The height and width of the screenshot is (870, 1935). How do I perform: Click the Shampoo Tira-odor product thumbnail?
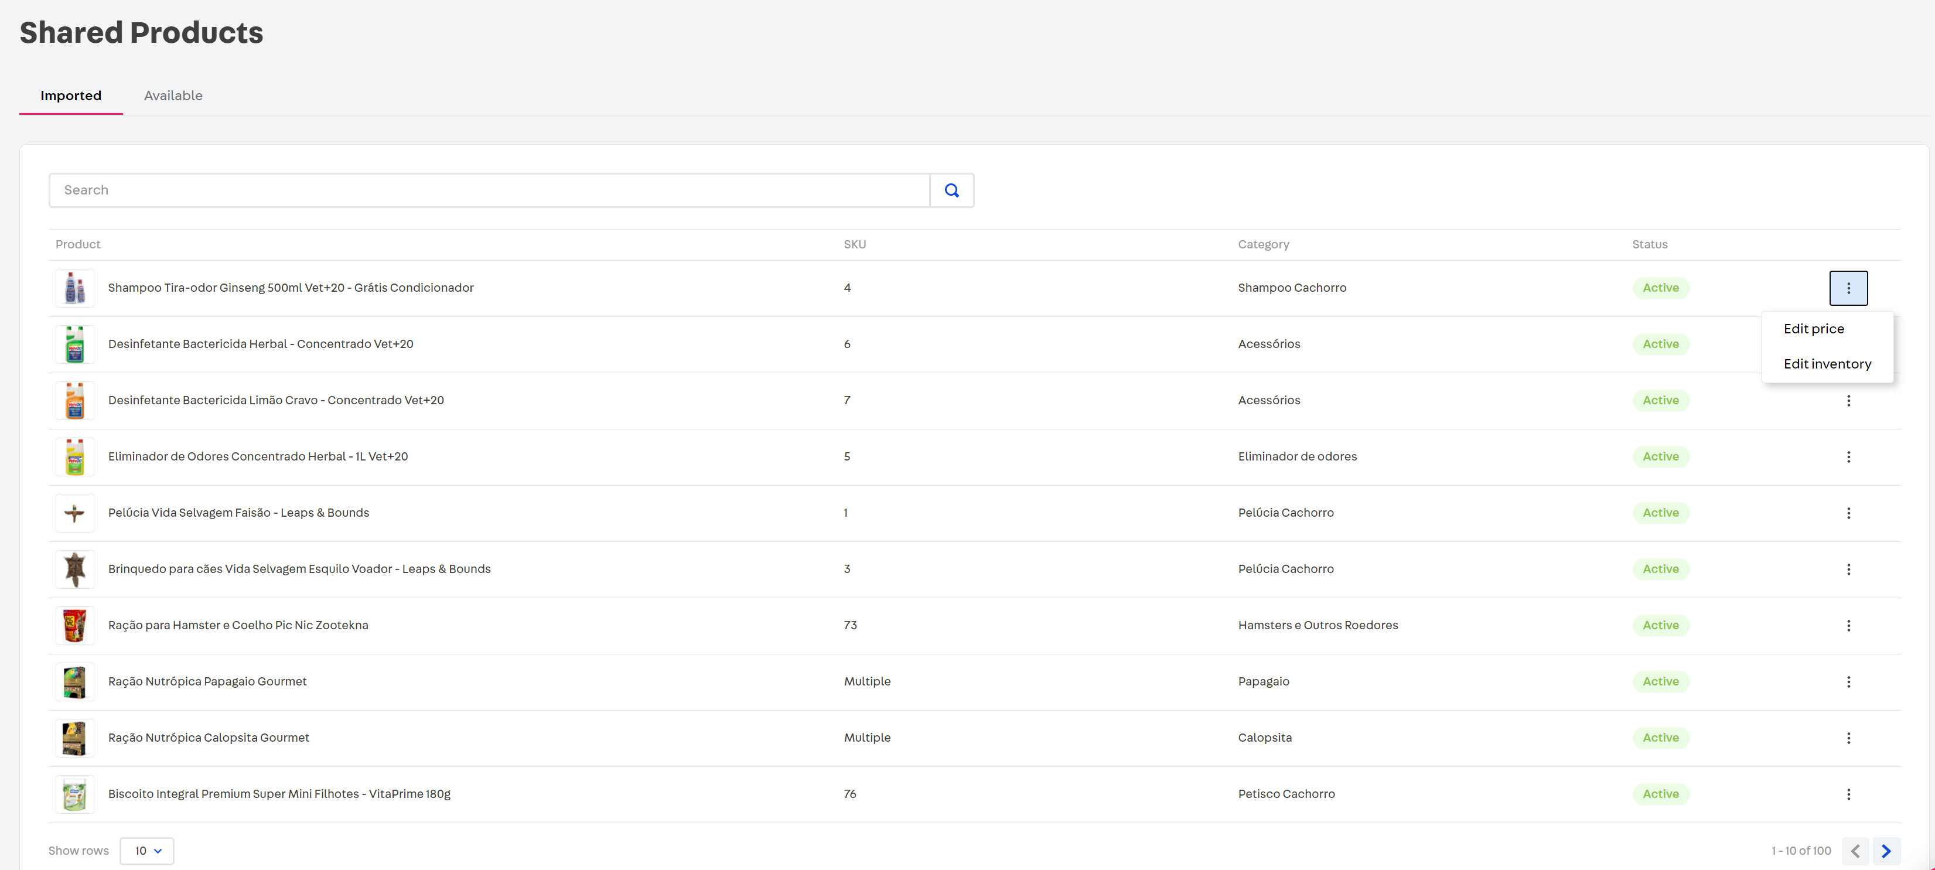(x=74, y=288)
